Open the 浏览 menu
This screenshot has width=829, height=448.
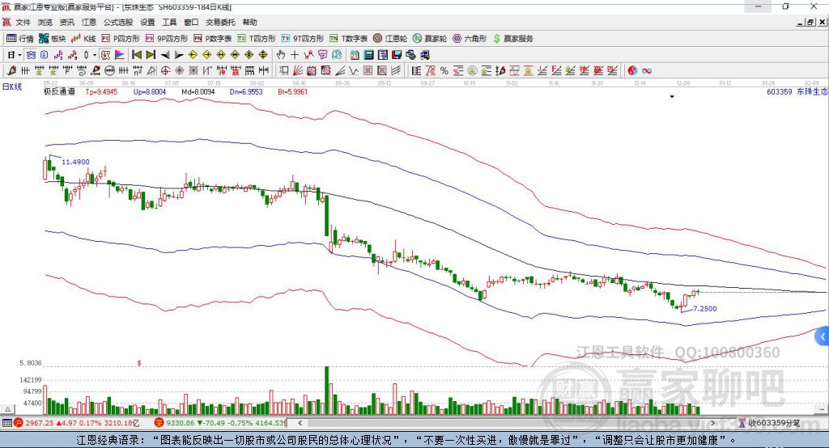pos(45,22)
